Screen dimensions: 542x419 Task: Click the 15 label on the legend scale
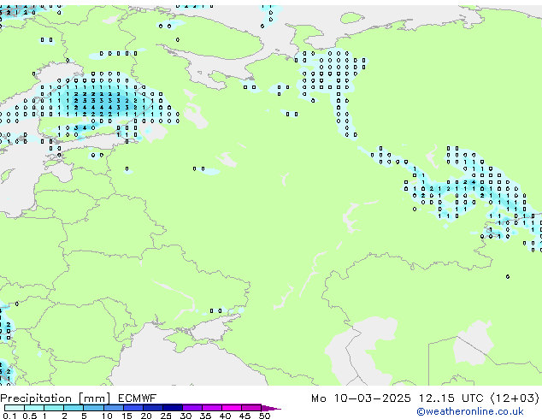click(x=127, y=416)
